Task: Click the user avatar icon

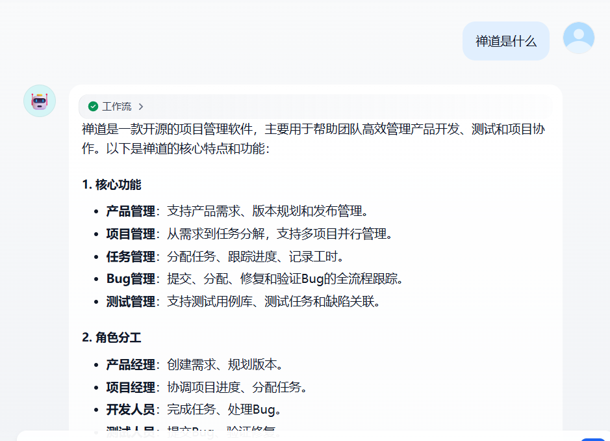Action: click(x=578, y=38)
